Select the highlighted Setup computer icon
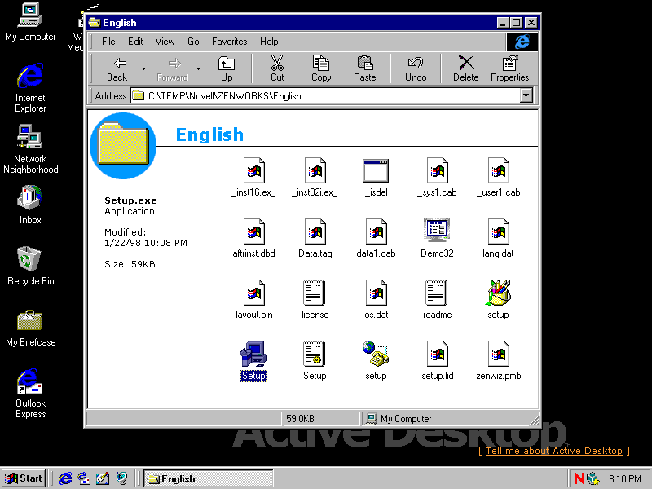652x489 pixels. (253, 354)
